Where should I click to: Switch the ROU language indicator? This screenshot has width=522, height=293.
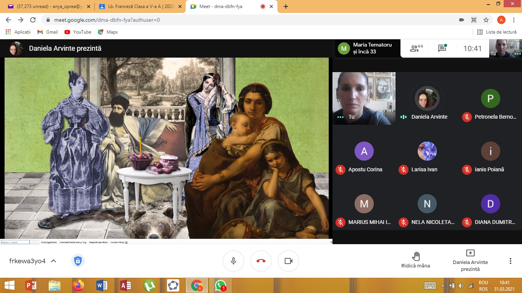(483, 285)
